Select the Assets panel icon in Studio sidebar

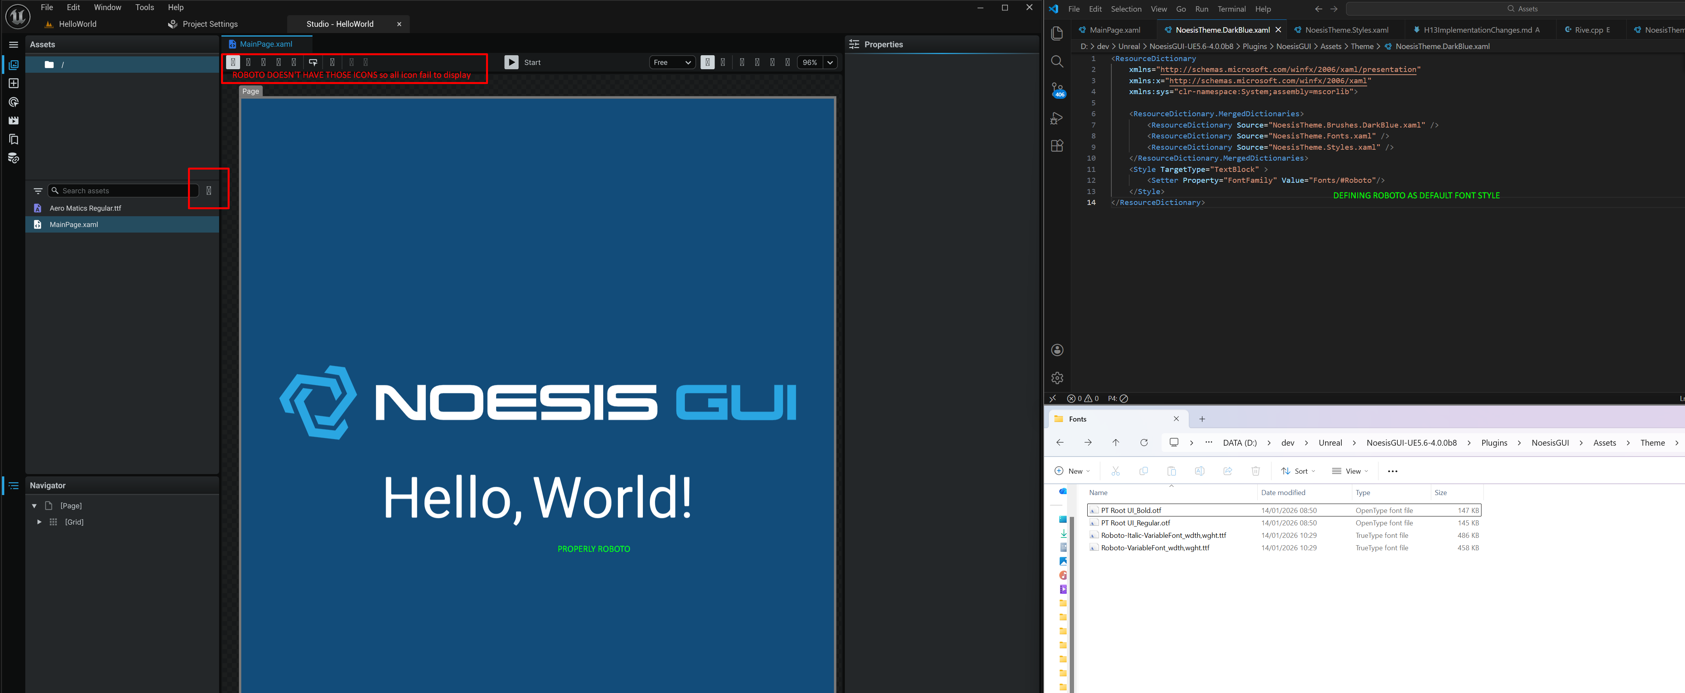click(13, 65)
